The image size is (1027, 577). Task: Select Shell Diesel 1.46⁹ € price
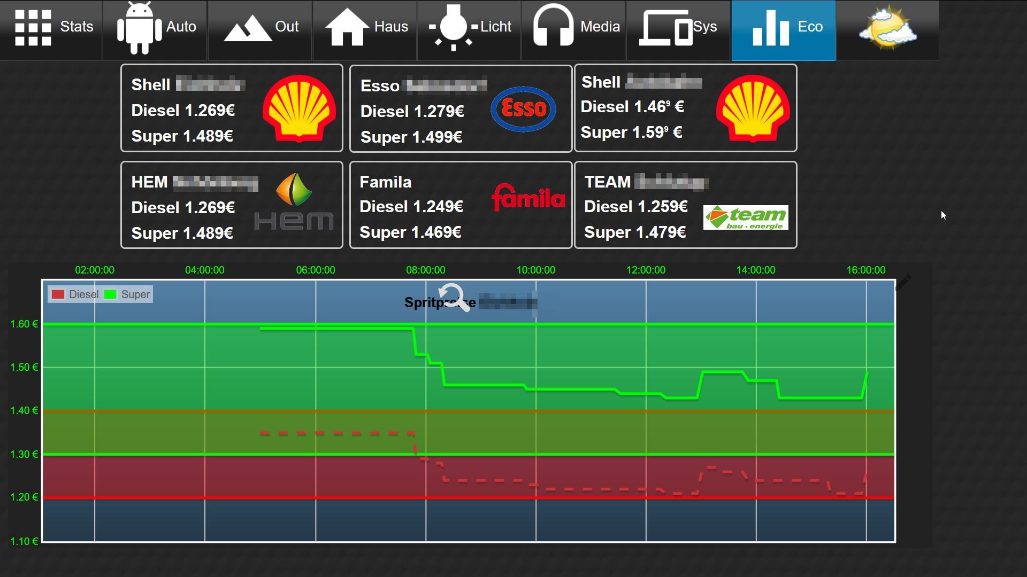point(632,106)
